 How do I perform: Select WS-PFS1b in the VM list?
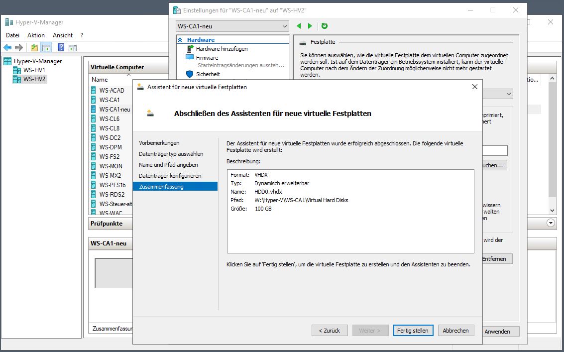coord(112,185)
